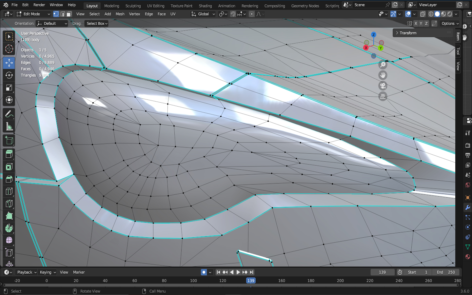This screenshot has height=295, width=472.
Task: Open the timeline Marker menu
Action: coord(79,272)
